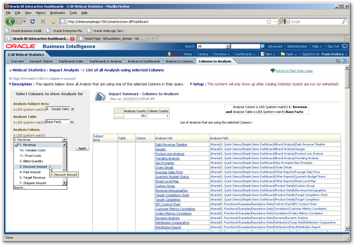Click the browser Back arrow button
This screenshot has width=355, height=246.
point(10,21)
